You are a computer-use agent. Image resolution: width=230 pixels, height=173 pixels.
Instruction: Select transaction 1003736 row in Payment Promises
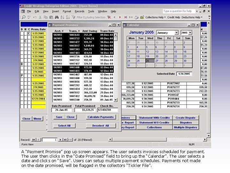tap(83, 56)
